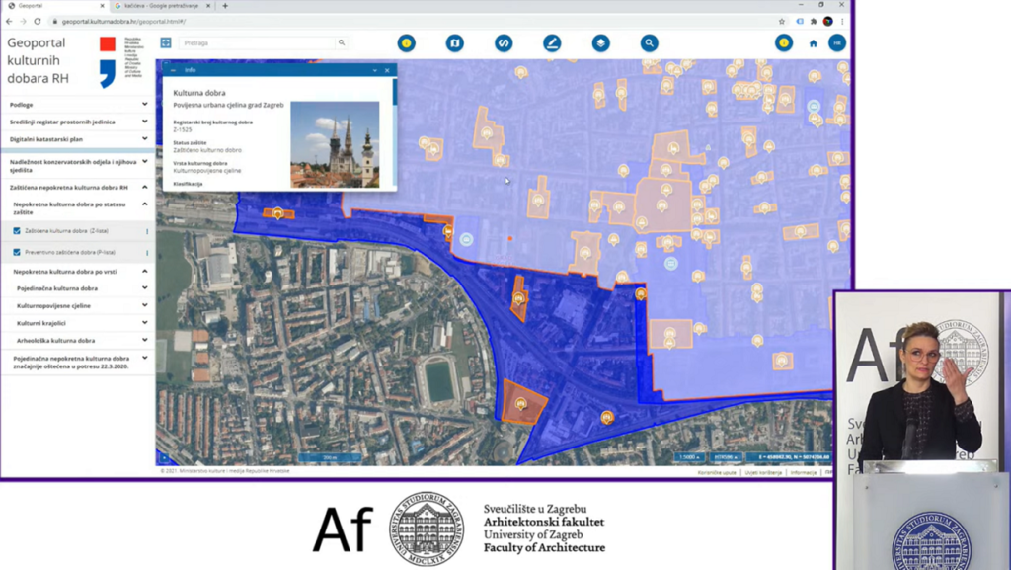Viewport: 1011px width, 570px height.
Task: Open a new browser tab
Action: [x=225, y=6]
